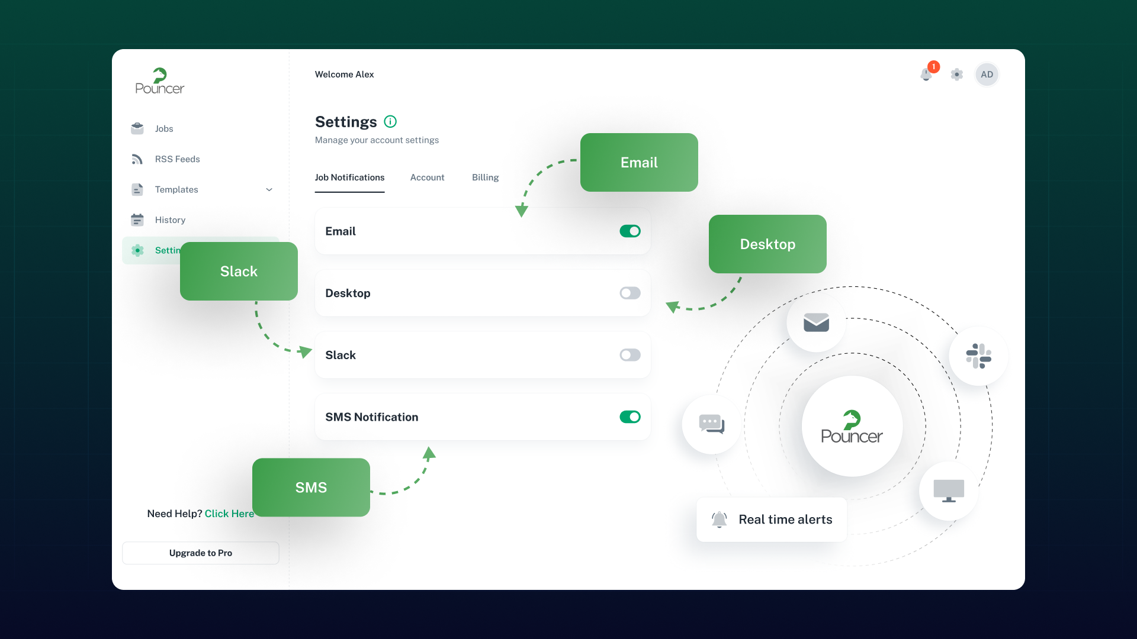Screen dimensions: 1137x639
Task: Click the notification bell icon top right
Action: pyautogui.click(x=926, y=74)
